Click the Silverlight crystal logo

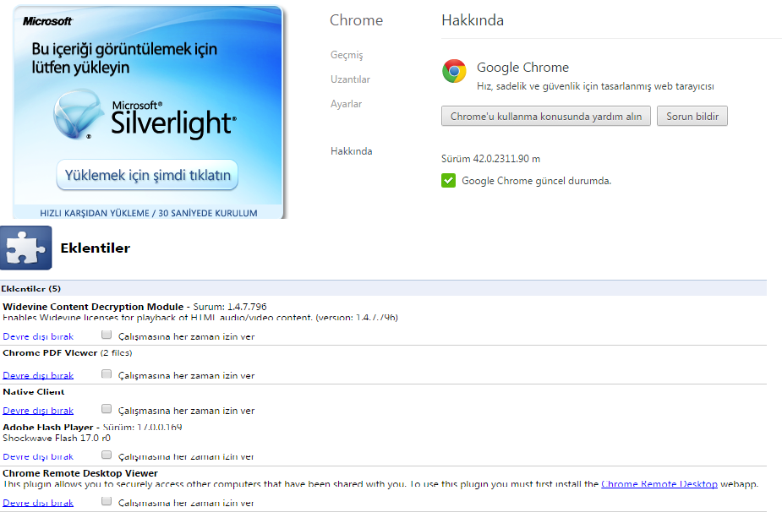[x=79, y=114]
